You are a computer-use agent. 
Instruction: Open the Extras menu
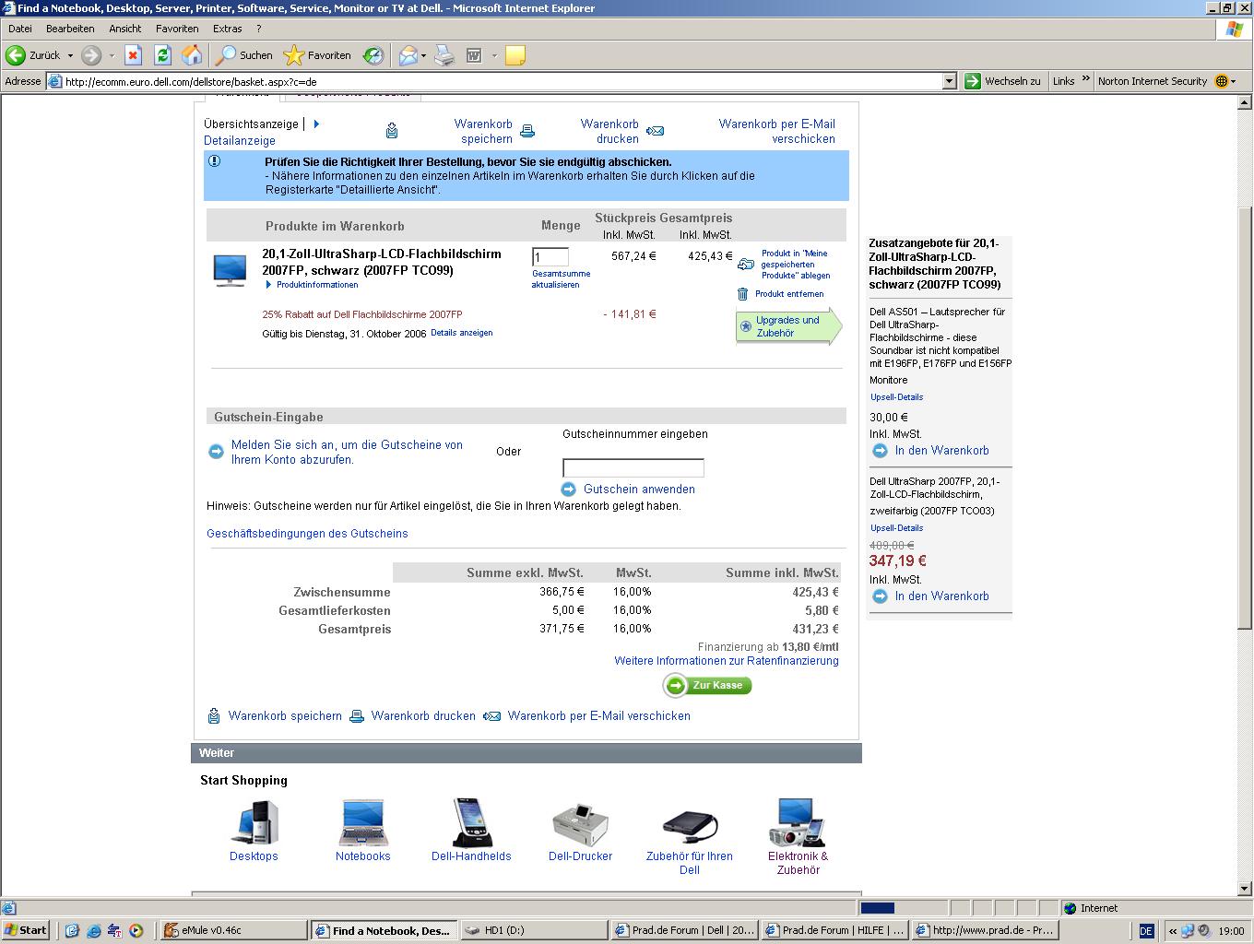coord(227,29)
